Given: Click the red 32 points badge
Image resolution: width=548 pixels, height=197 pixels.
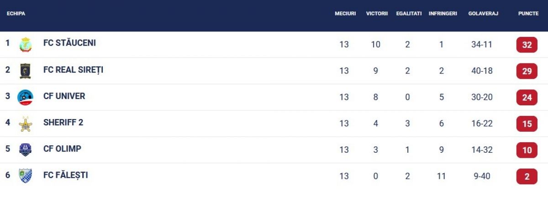Looking at the screenshot, I should 527,45.
